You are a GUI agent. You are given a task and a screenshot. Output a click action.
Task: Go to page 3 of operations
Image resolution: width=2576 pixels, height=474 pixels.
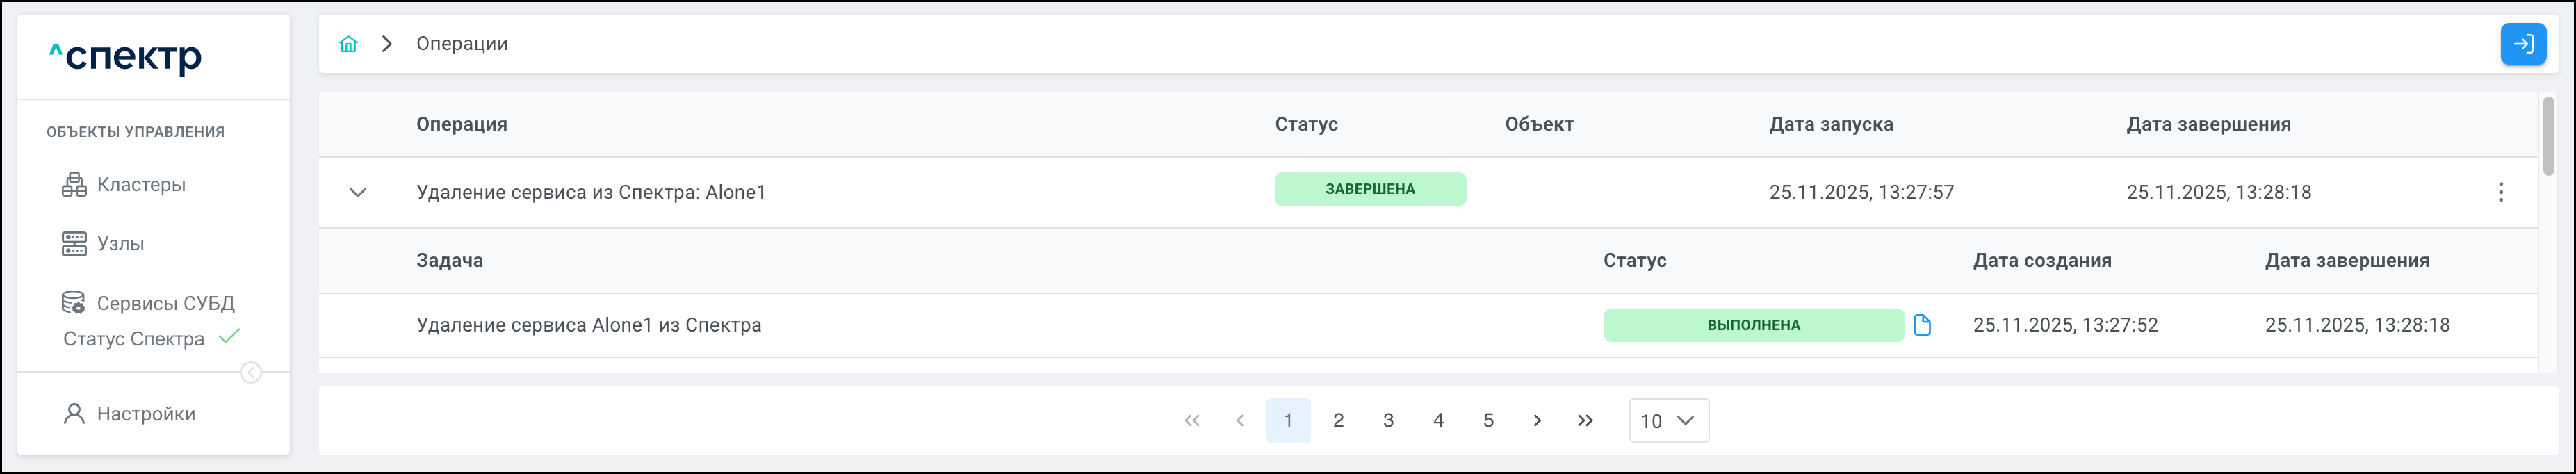(1388, 421)
